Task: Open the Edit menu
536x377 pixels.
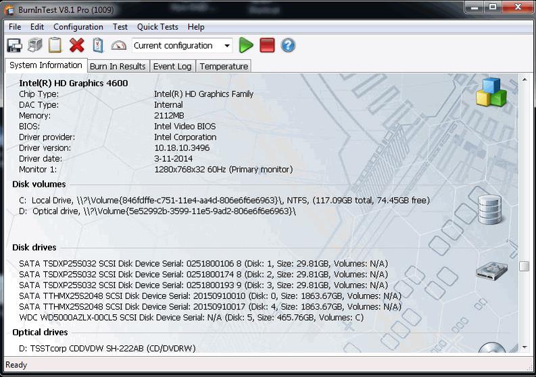Action: 37,27
